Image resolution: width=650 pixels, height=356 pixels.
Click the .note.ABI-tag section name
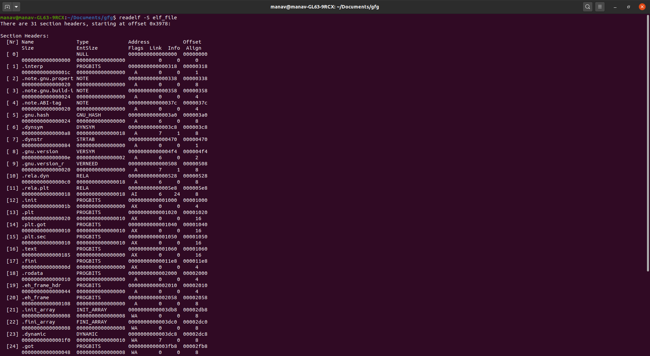coord(41,103)
